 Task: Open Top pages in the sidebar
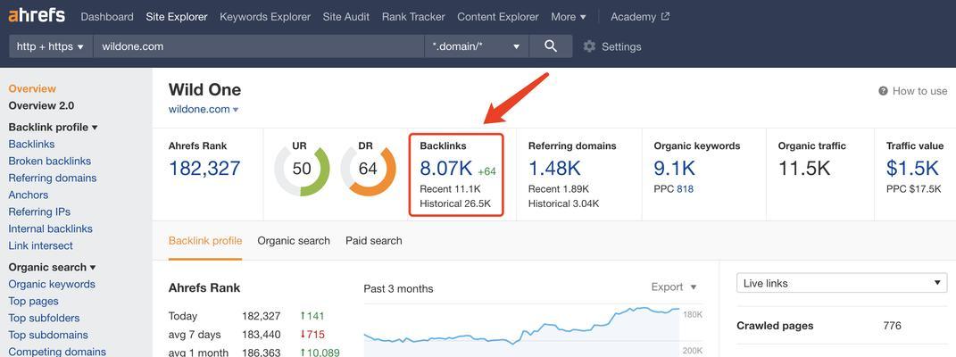click(x=34, y=302)
